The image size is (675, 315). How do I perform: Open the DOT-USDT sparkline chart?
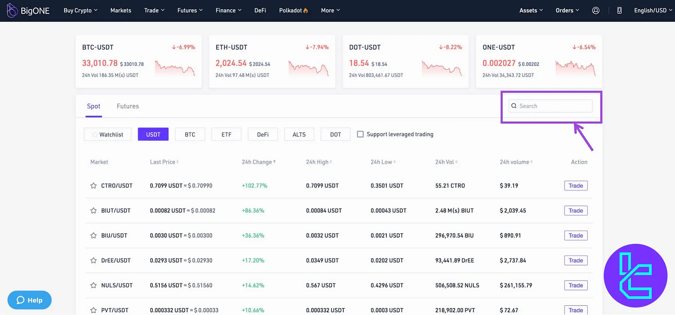coord(442,68)
